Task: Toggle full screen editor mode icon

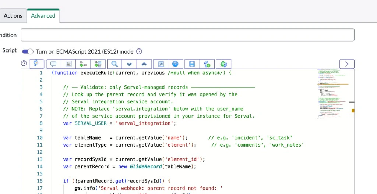Action: click(x=161, y=64)
